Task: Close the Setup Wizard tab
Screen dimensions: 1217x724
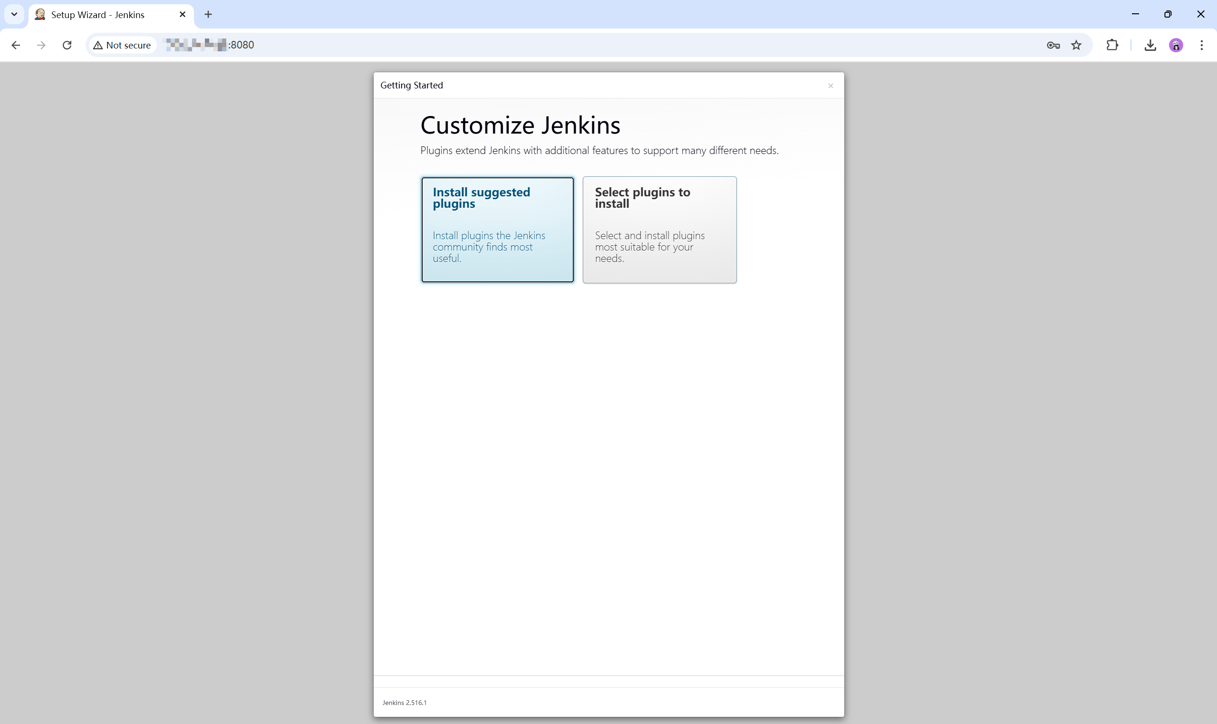Action: [x=183, y=15]
